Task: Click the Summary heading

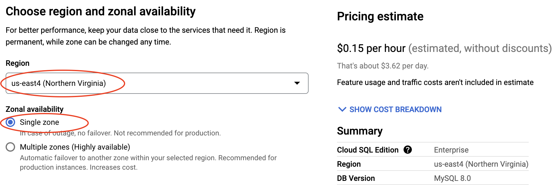Action: pos(360,131)
